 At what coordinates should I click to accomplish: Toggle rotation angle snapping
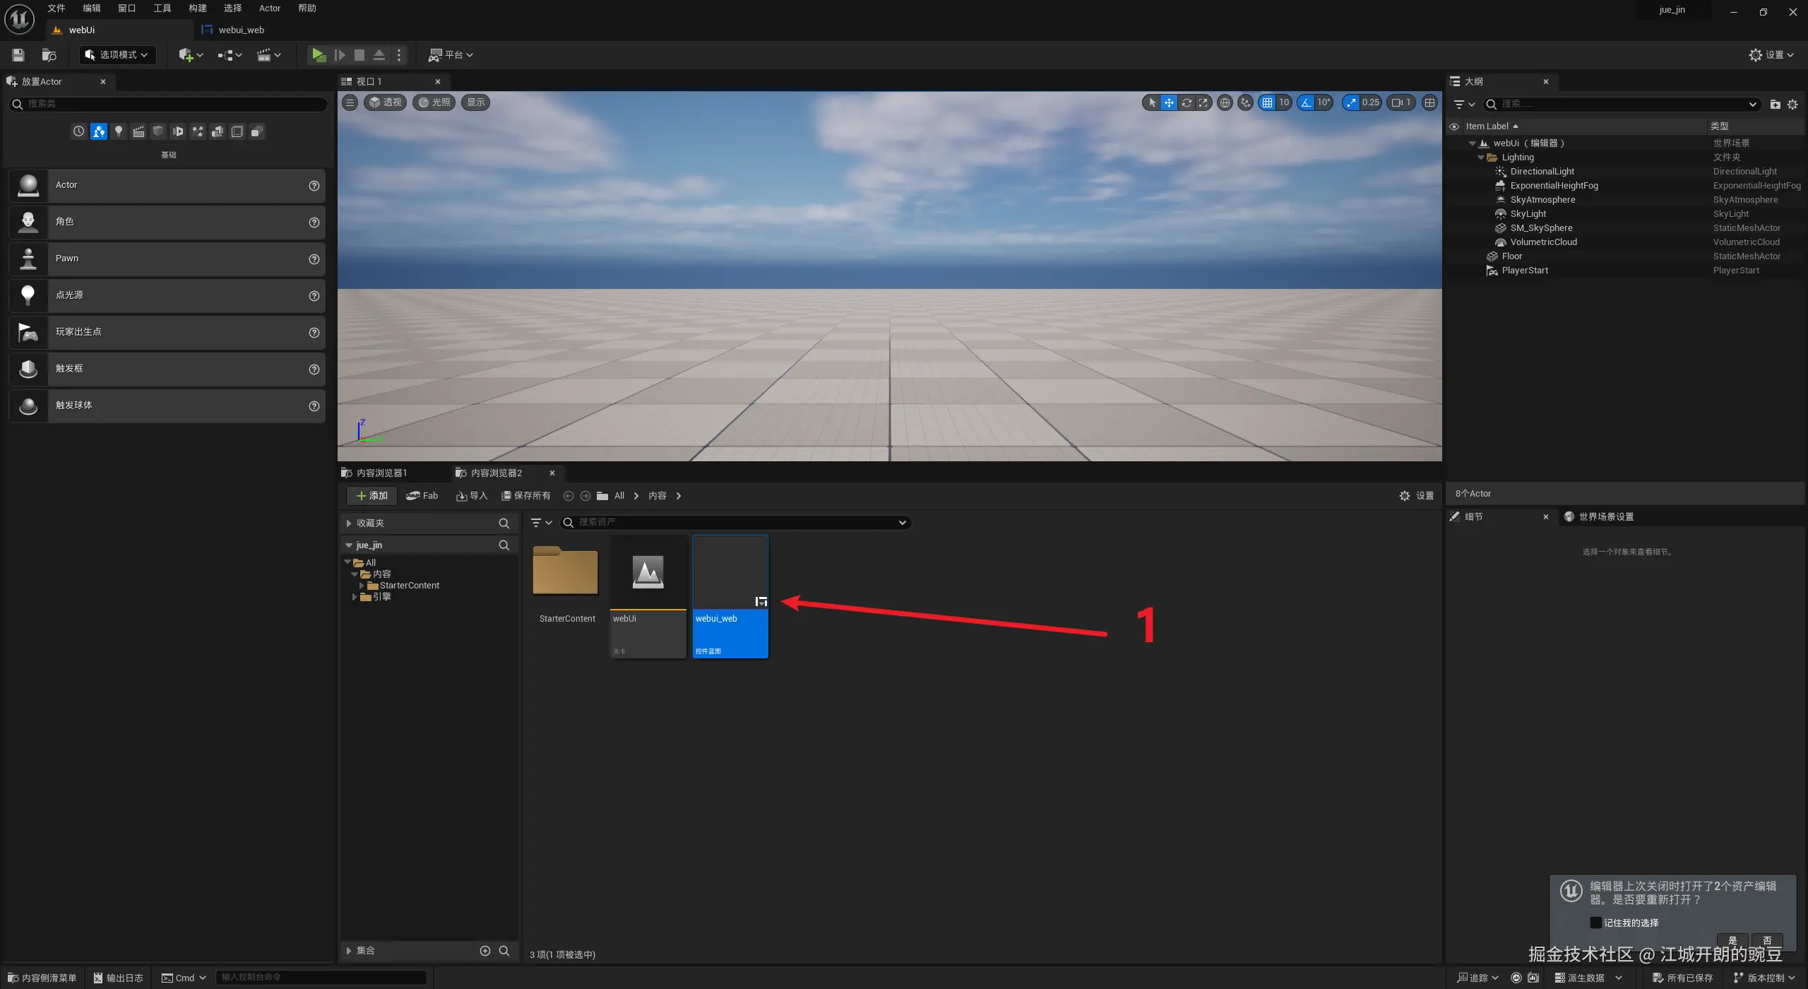coord(1307,102)
